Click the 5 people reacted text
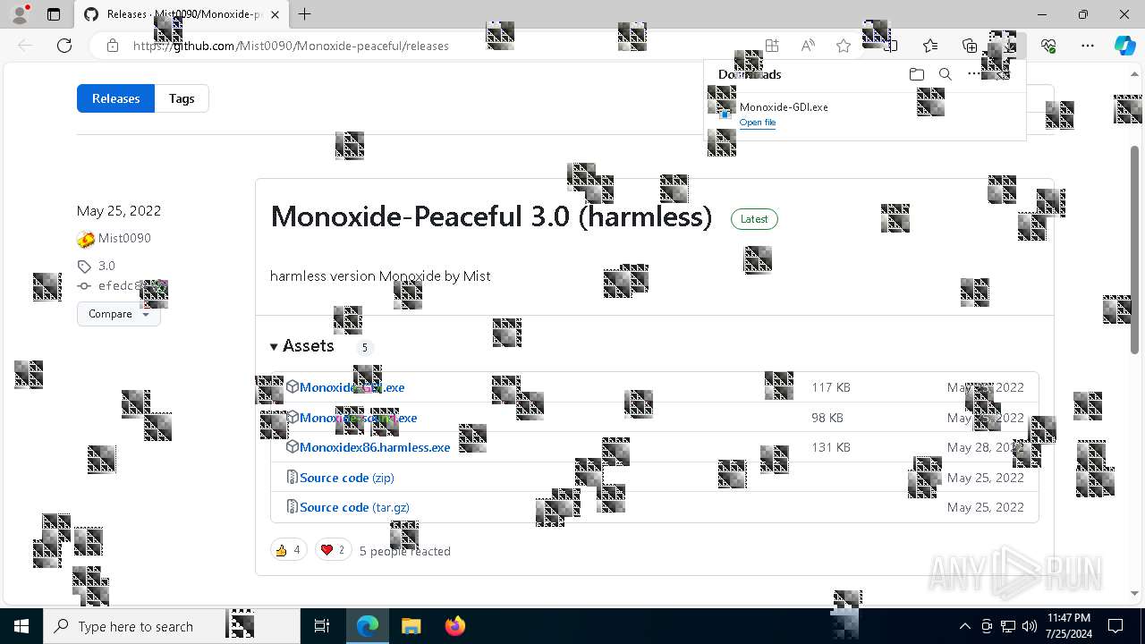Screen dimensions: 1145x644 click(404, 551)
